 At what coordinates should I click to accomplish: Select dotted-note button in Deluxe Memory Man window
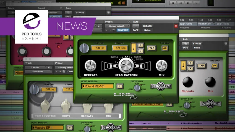click(190, 68)
